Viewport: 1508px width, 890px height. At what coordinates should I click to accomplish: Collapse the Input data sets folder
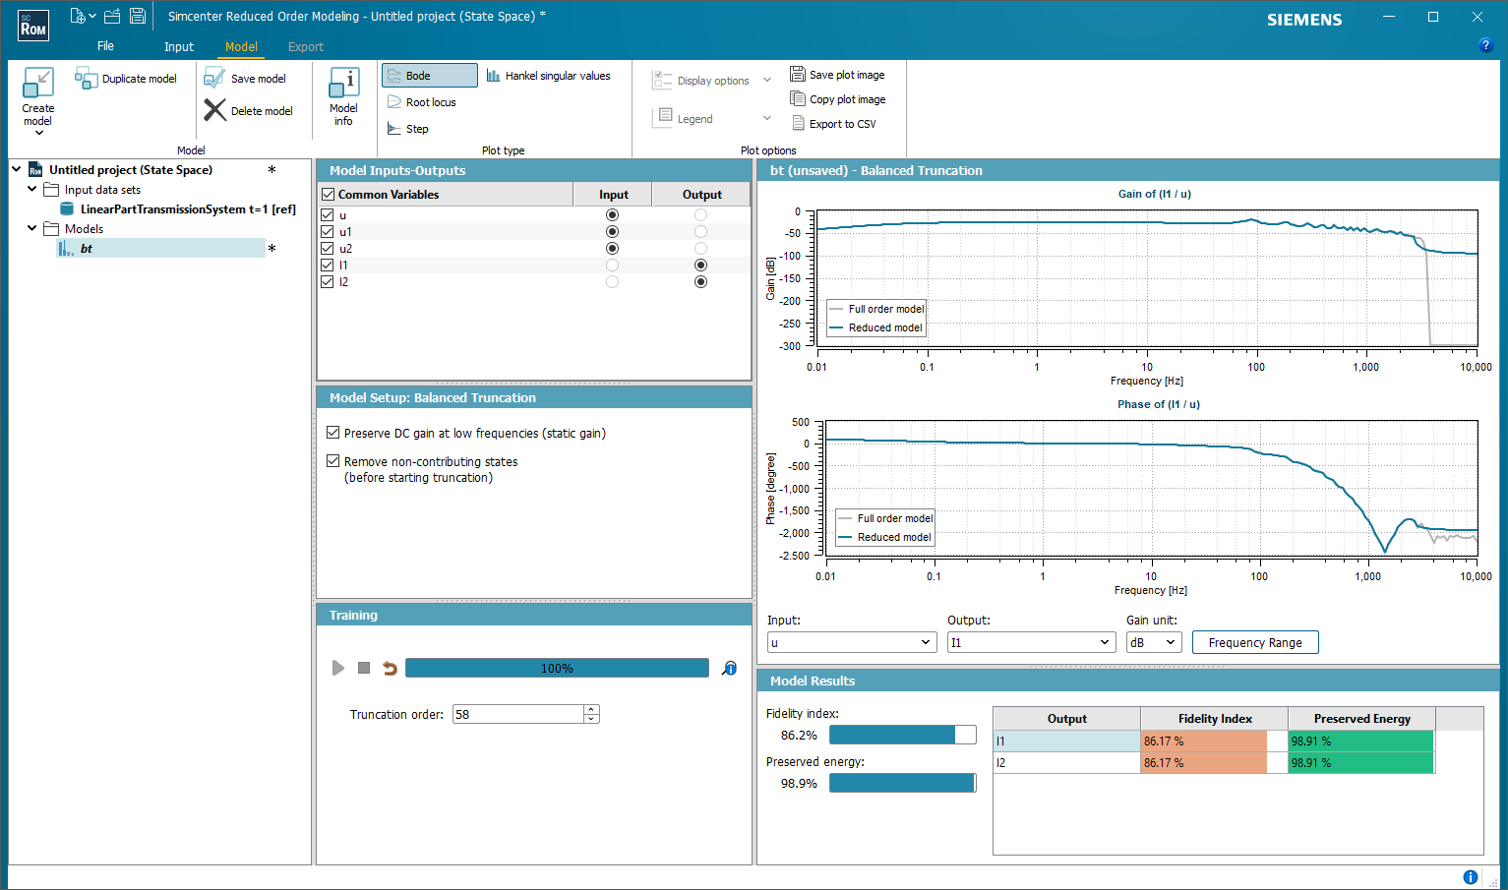coord(31,189)
